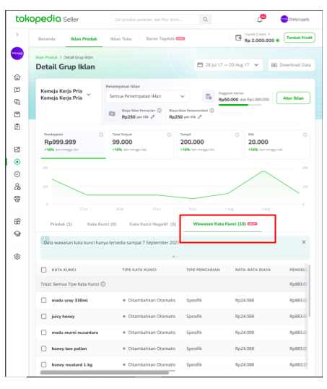Check the juicy honey row
The height and width of the screenshot is (389, 327).
44,316
